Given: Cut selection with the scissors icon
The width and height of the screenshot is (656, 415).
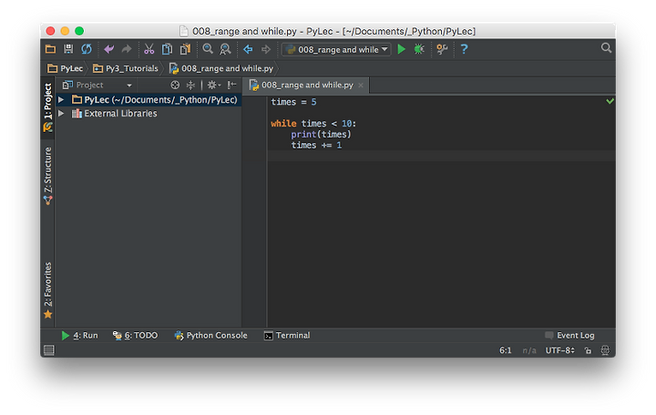Looking at the screenshot, I should coord(149,49).
